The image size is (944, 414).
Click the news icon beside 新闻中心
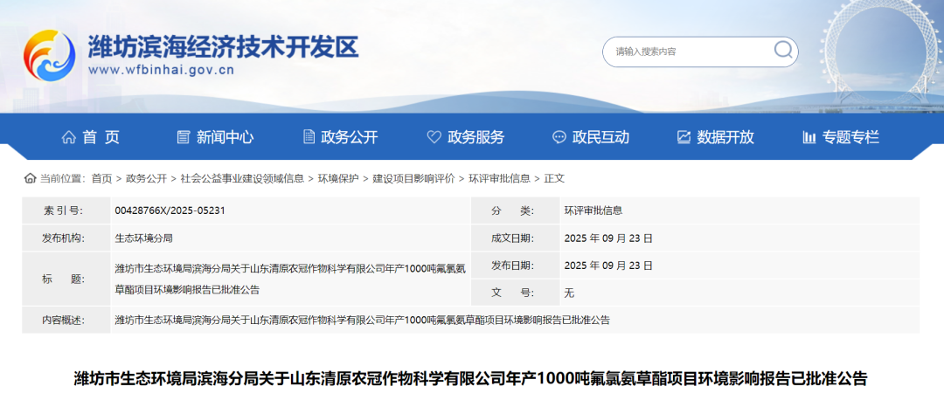[183, 137]
